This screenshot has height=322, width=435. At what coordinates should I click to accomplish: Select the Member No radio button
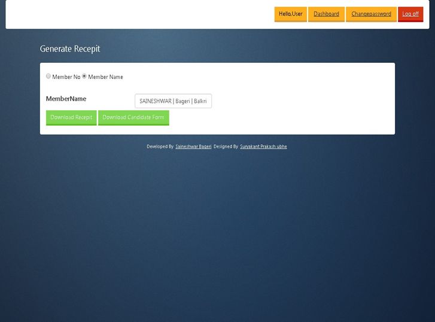coord(48,76)
